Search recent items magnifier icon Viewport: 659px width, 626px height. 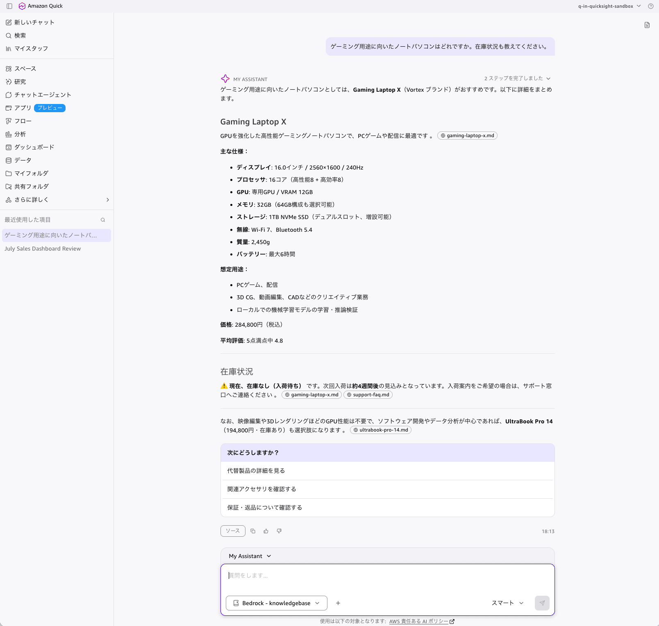tap(103, 220)
